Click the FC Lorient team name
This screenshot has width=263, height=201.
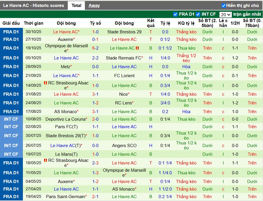pos(124,76)
